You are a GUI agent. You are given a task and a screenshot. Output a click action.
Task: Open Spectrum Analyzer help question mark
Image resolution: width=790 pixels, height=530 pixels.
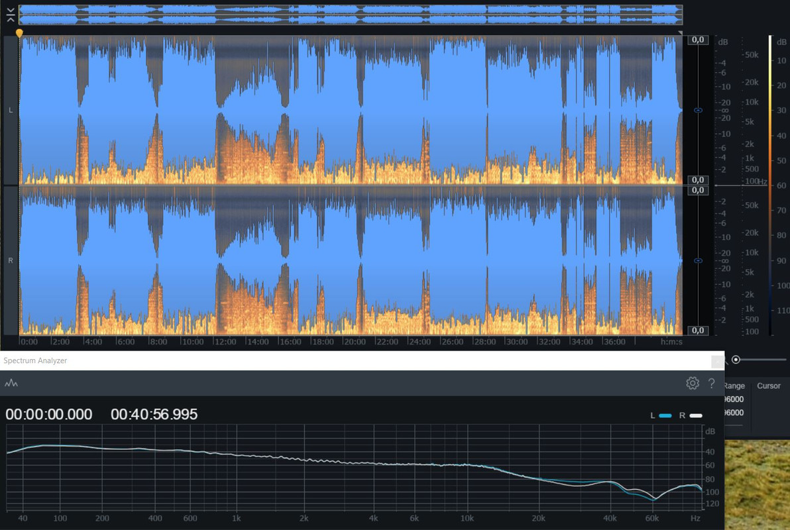(711, 384)
